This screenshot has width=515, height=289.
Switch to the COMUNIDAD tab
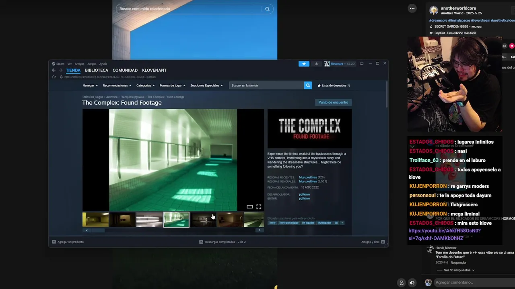coord(125,70)
